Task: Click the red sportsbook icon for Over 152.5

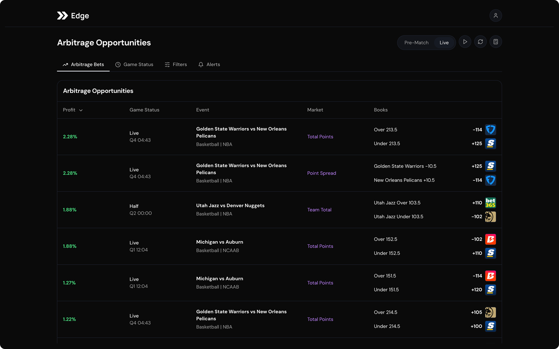Action: click(490, 239)
